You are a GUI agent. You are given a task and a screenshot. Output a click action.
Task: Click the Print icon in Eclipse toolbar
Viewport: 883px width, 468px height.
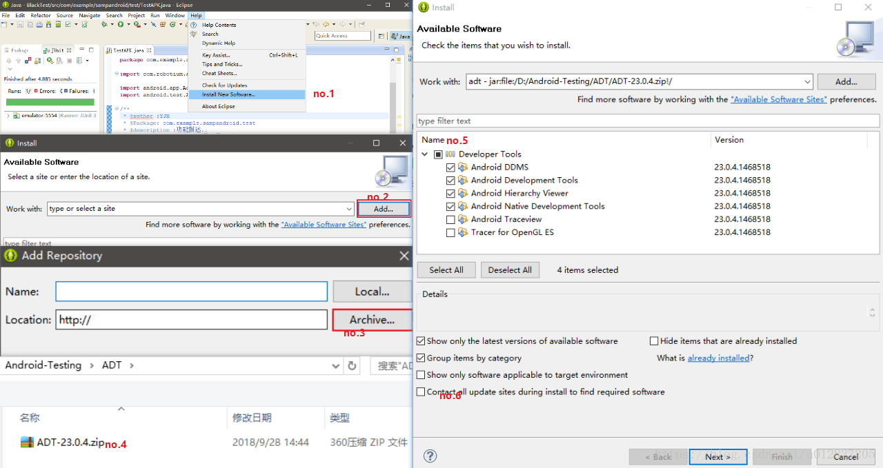click(39, 24)
